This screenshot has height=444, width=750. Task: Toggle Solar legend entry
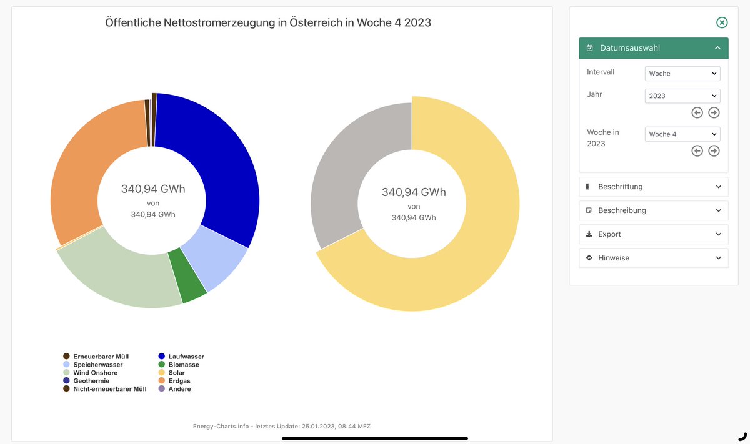(x=171, y=373)
